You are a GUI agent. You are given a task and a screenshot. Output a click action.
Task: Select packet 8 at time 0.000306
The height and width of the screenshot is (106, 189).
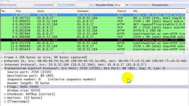(x=93, y=37)
